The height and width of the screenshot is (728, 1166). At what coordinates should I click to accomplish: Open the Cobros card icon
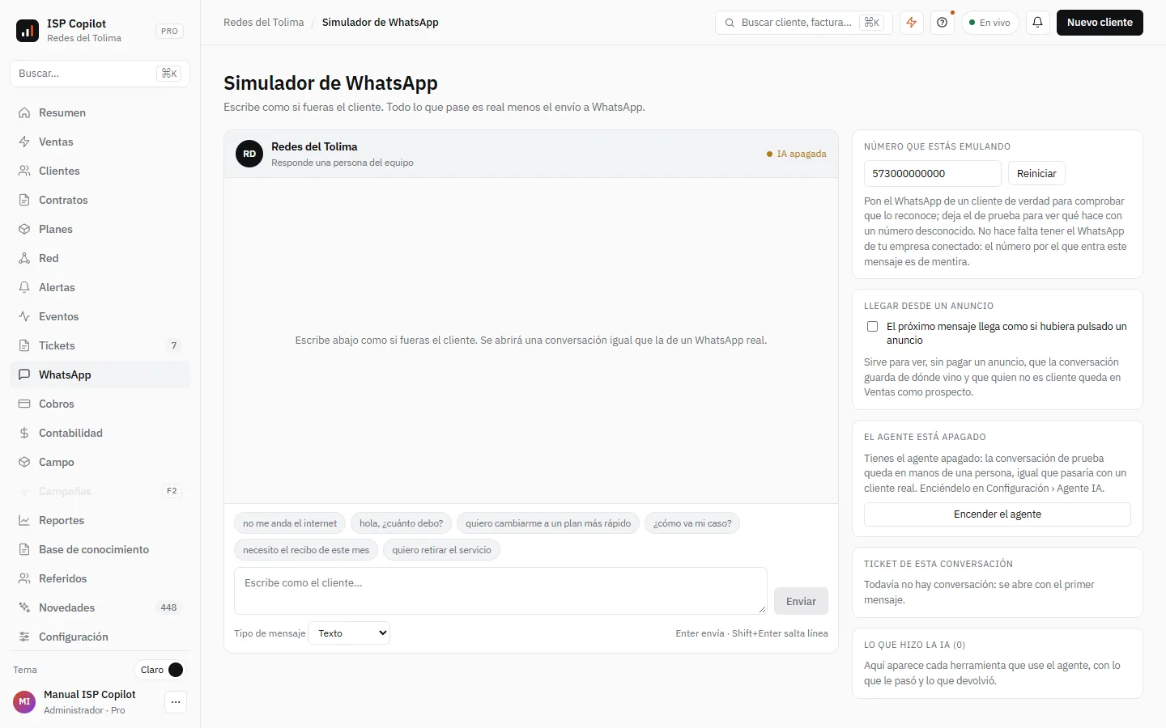pos(24,404)
